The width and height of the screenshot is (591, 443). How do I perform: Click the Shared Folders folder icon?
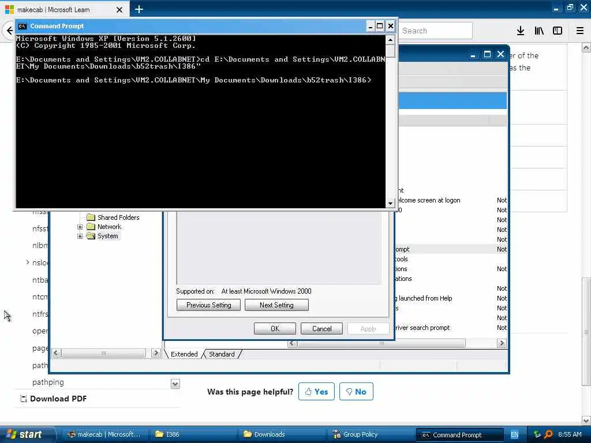pos(91,217)
